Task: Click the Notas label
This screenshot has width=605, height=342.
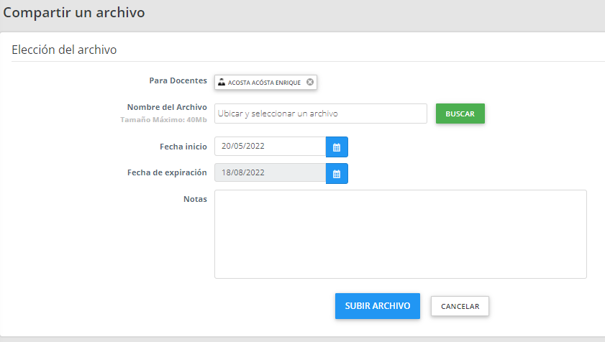Action: 195,199
